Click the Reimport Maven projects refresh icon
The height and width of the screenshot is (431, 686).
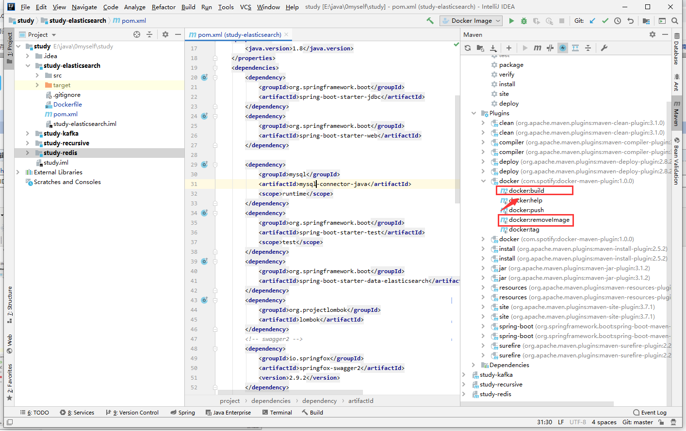point(468,48)
